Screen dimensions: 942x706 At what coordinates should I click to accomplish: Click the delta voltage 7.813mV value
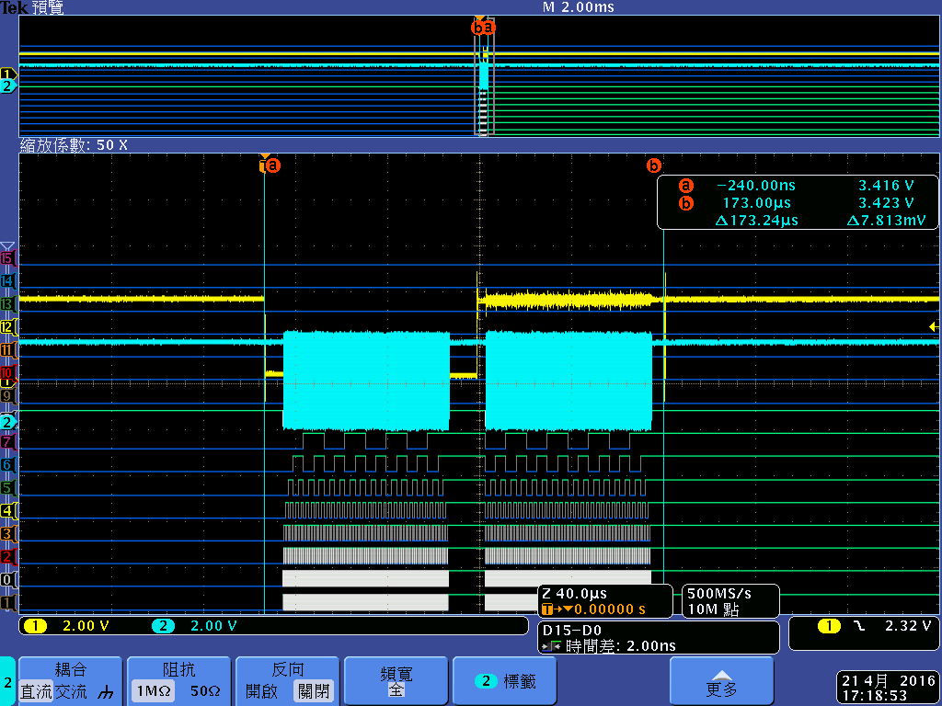[x=886, y=221]
